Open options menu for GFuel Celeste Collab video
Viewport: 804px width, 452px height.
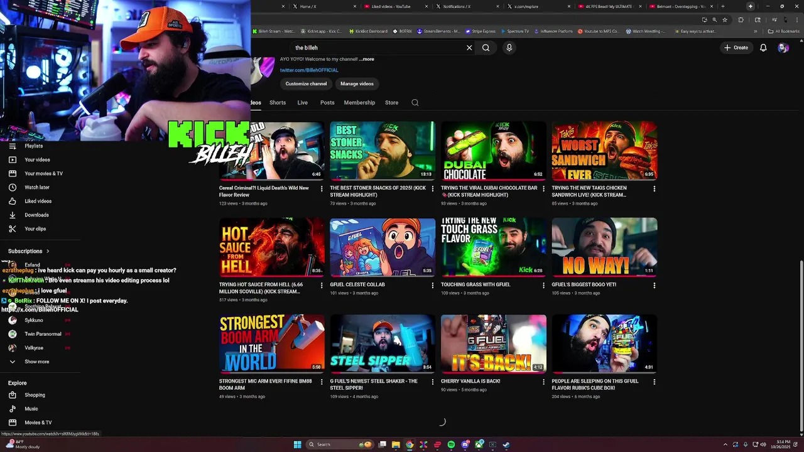(x=433, y=285)
